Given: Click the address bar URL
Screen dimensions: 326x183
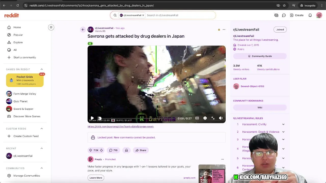Looking at the screenshot, I should coord(91,5).
